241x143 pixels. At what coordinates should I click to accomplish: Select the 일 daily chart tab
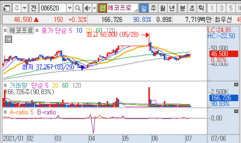[x=144, y=8]
